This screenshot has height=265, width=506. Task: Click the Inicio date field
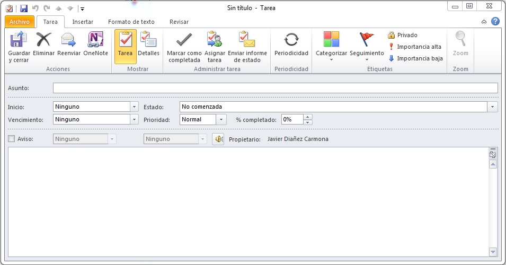(92, 107)
